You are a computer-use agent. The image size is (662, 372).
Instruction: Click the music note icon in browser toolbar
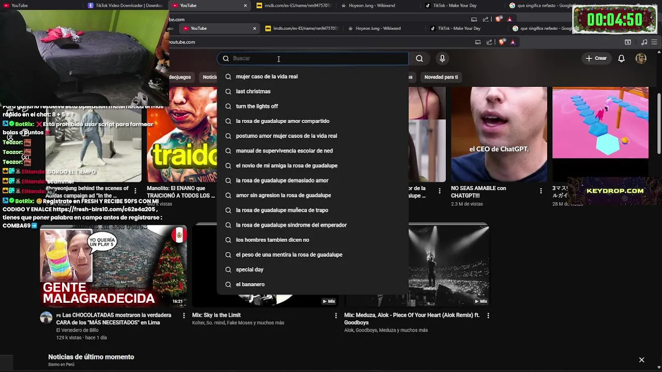point(644,42)
